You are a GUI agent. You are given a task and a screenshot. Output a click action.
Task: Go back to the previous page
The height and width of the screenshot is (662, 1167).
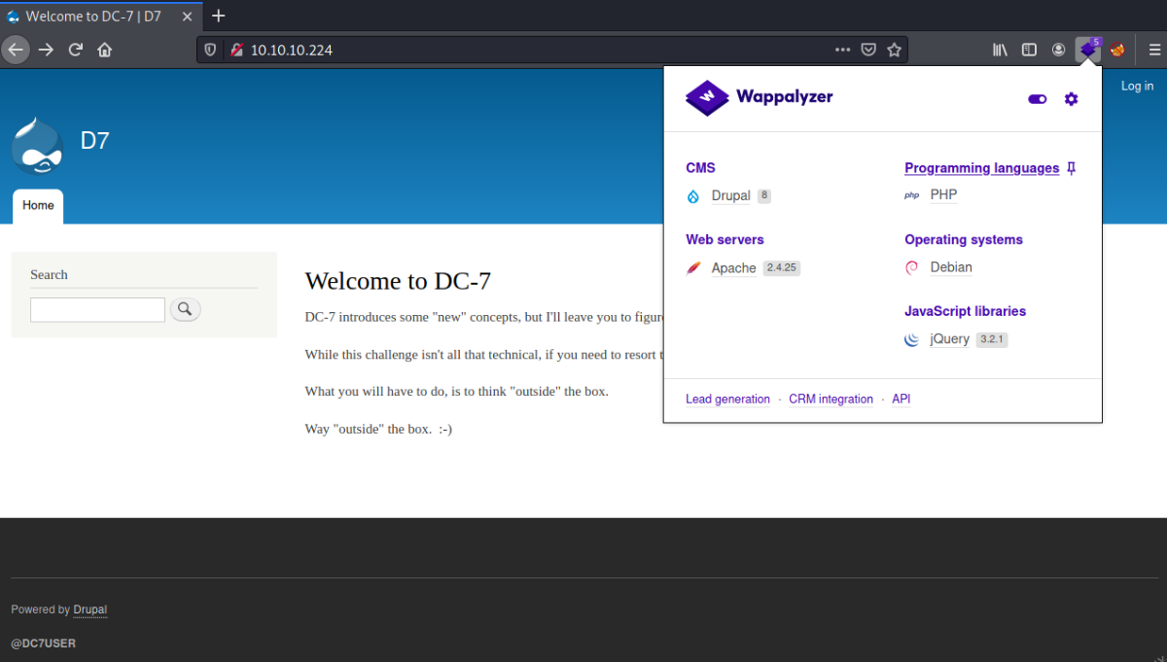click(16, 50)
